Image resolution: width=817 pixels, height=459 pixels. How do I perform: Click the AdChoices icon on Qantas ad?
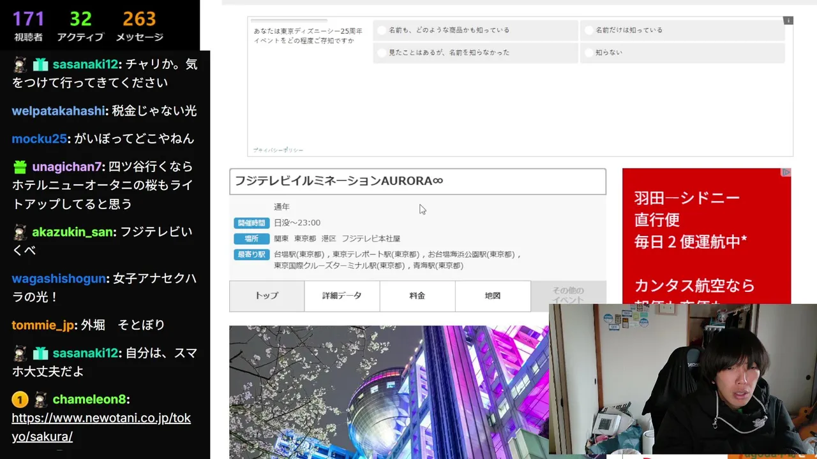pos(786,172)
